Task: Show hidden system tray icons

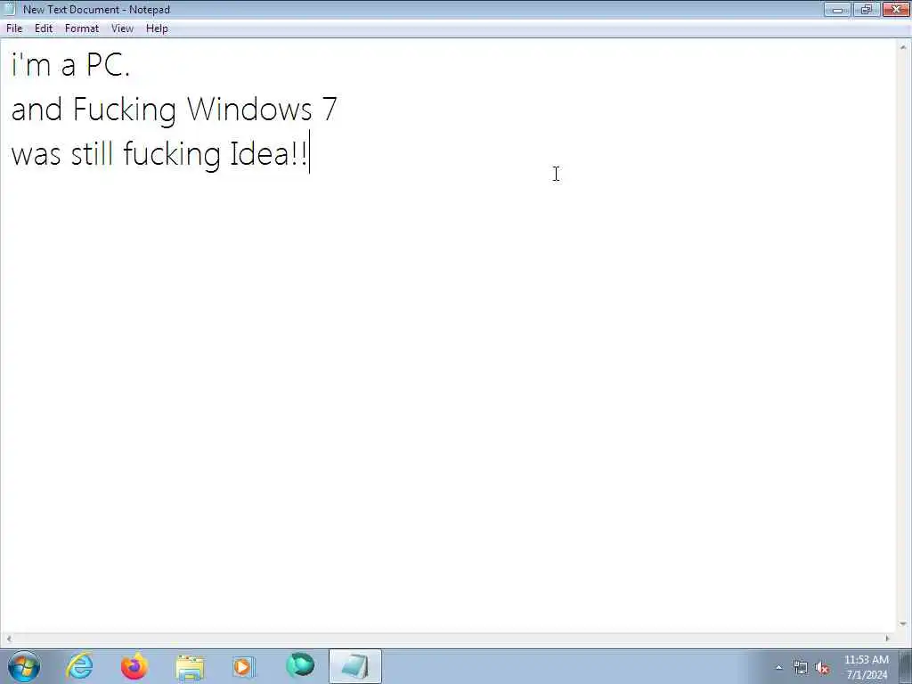Action: coord(778,667)
